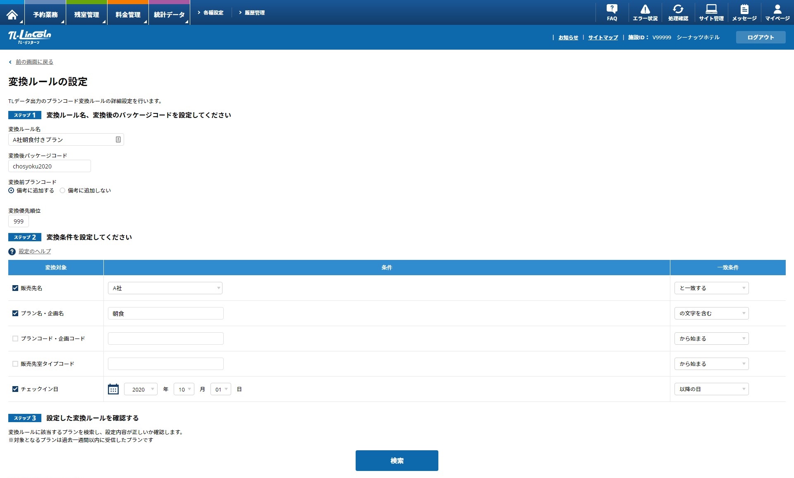This screenshot has height=478, width=794.
Task: Open the の文字を含む match condition dropdown
Action: point(711,313)
